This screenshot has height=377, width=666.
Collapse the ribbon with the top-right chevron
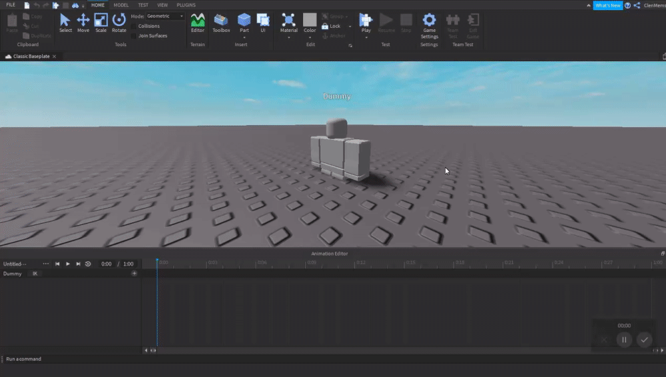click(x=588, y=5)
